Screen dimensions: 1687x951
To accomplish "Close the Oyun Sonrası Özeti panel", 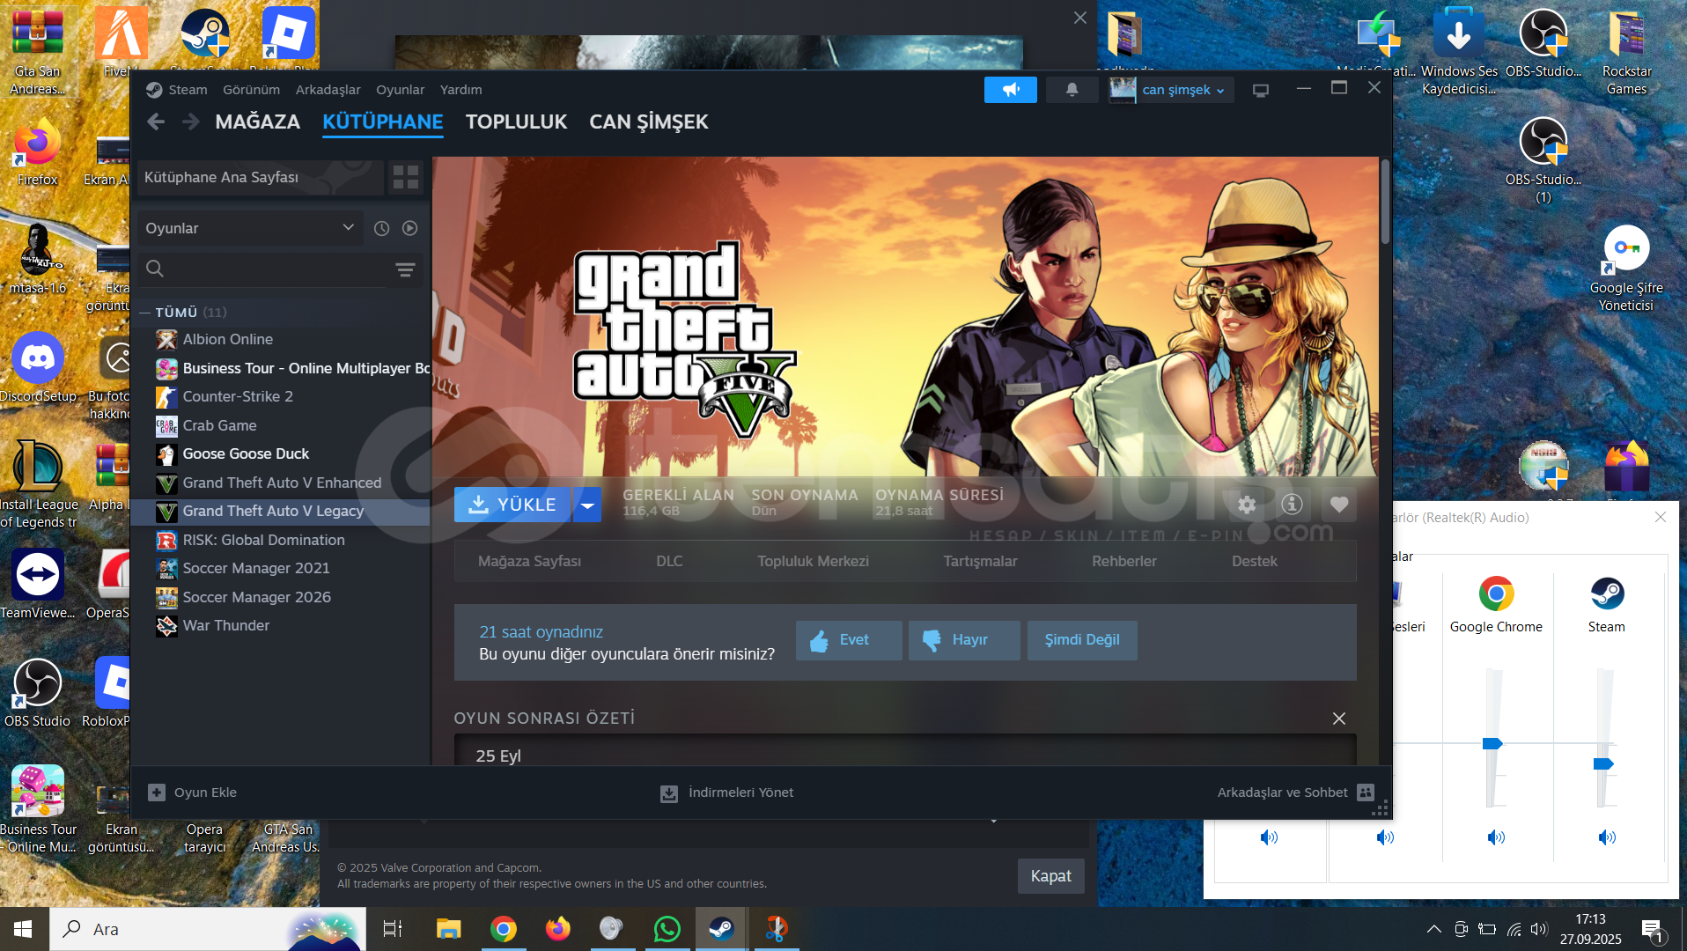I will pos(1339,719).
